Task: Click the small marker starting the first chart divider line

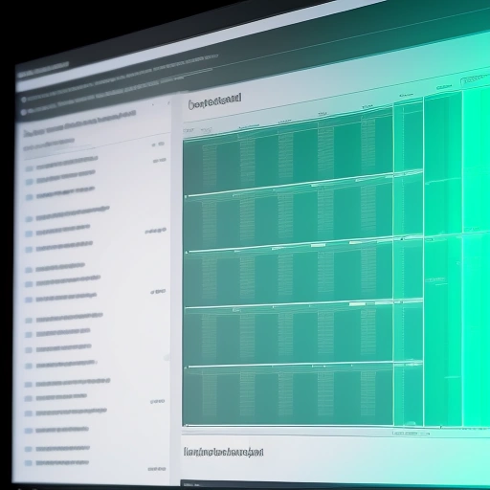Action: (x=187, y=197)
